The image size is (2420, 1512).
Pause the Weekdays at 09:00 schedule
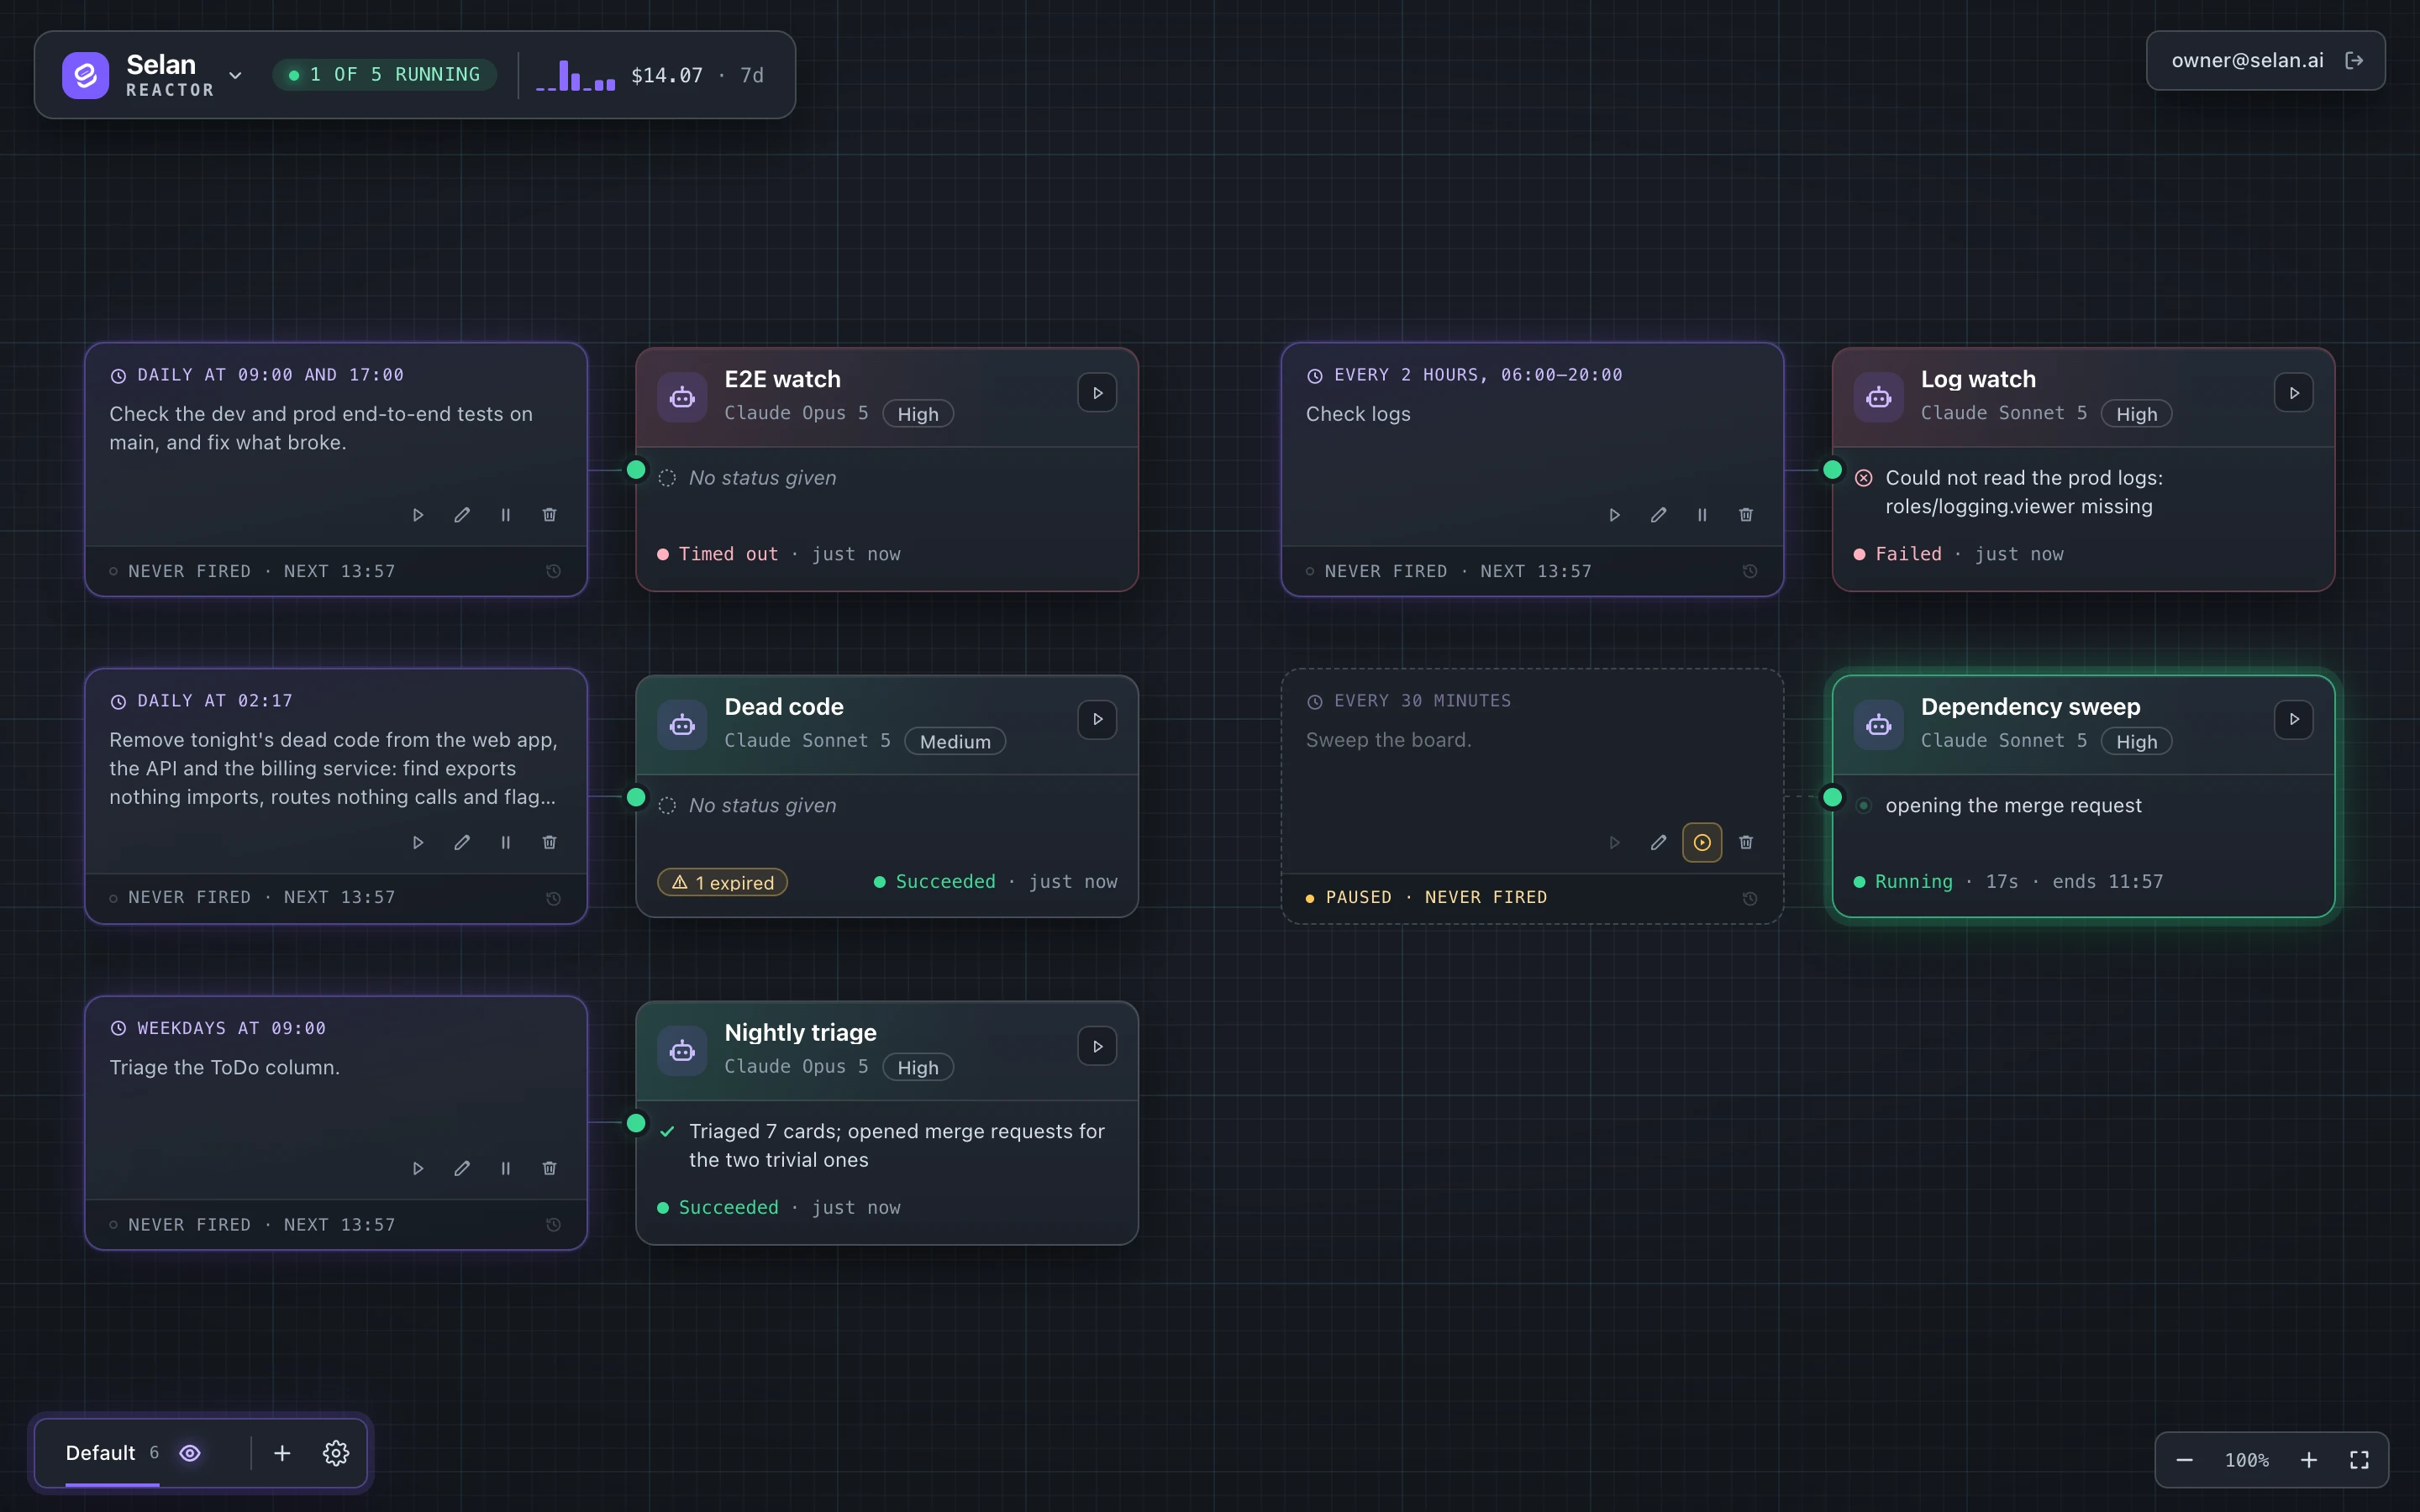tap(505, 1168)
